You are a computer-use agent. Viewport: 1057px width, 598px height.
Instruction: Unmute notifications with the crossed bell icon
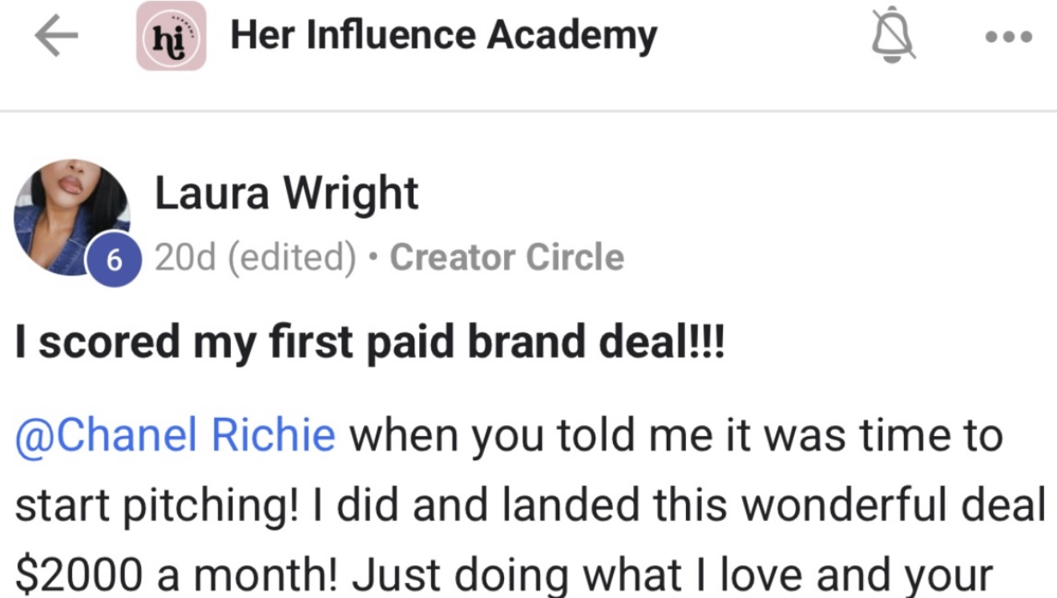click(894, 37)
